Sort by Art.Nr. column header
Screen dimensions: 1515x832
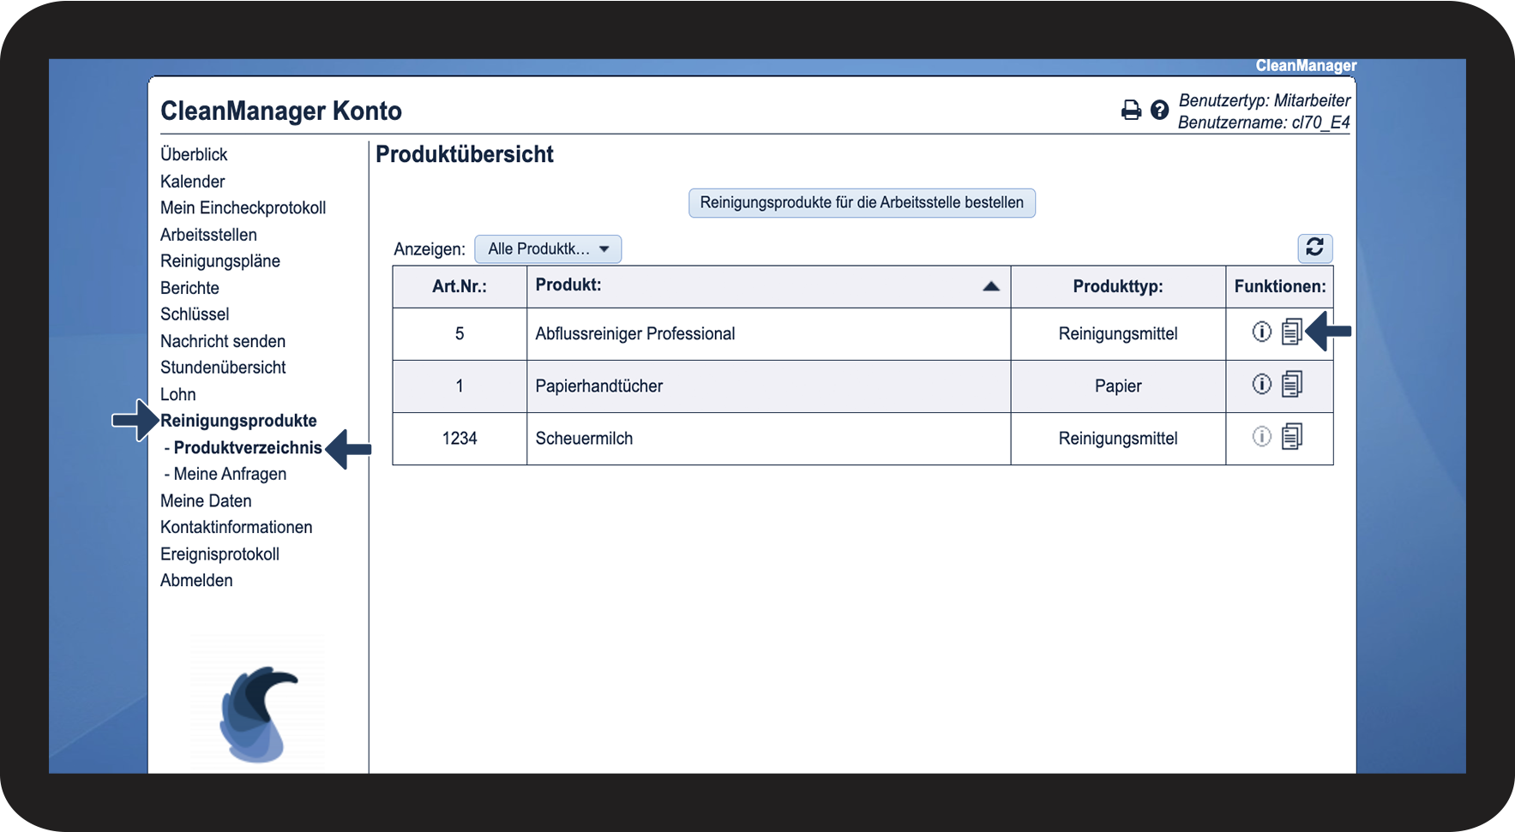tap(460, 286)
